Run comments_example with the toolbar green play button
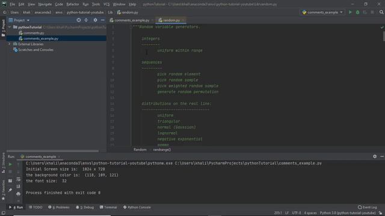Screen dimensions: 385x216 coord(350,12)
